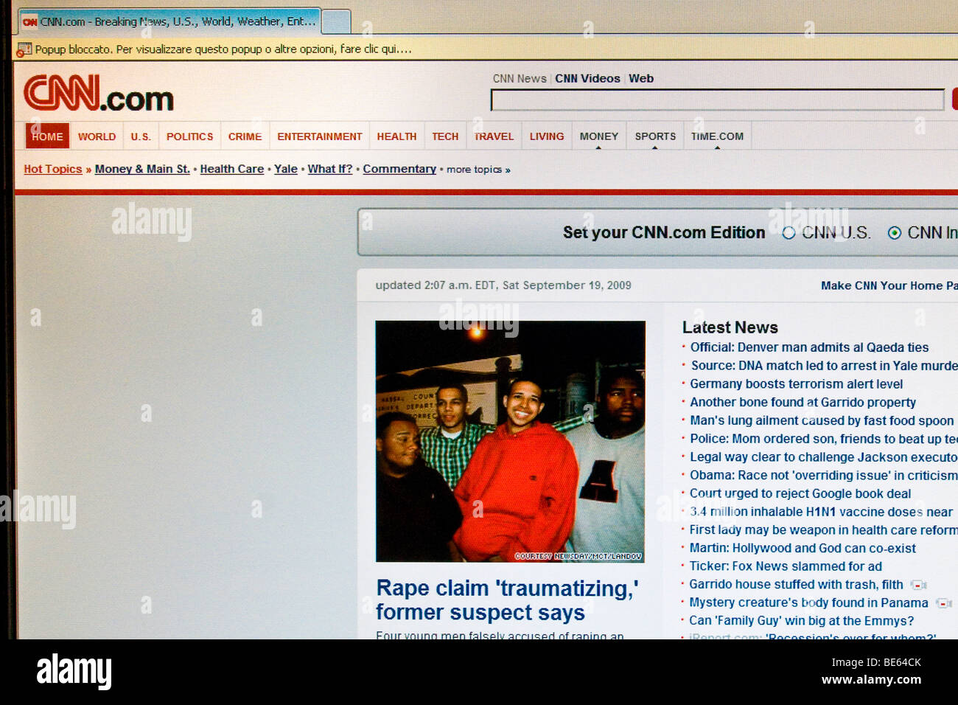Open the MONEY navigation dropdown
Viewport: 958px width, 705px height.
click(598, 136)
